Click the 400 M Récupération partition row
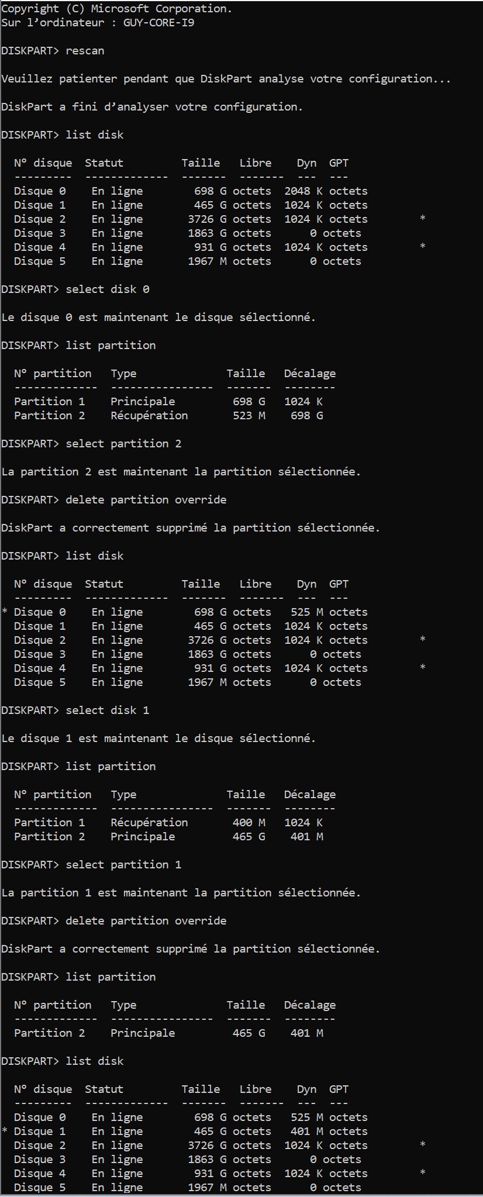The width and height of the screenshot is (483, 1197). tap(168, 823)
